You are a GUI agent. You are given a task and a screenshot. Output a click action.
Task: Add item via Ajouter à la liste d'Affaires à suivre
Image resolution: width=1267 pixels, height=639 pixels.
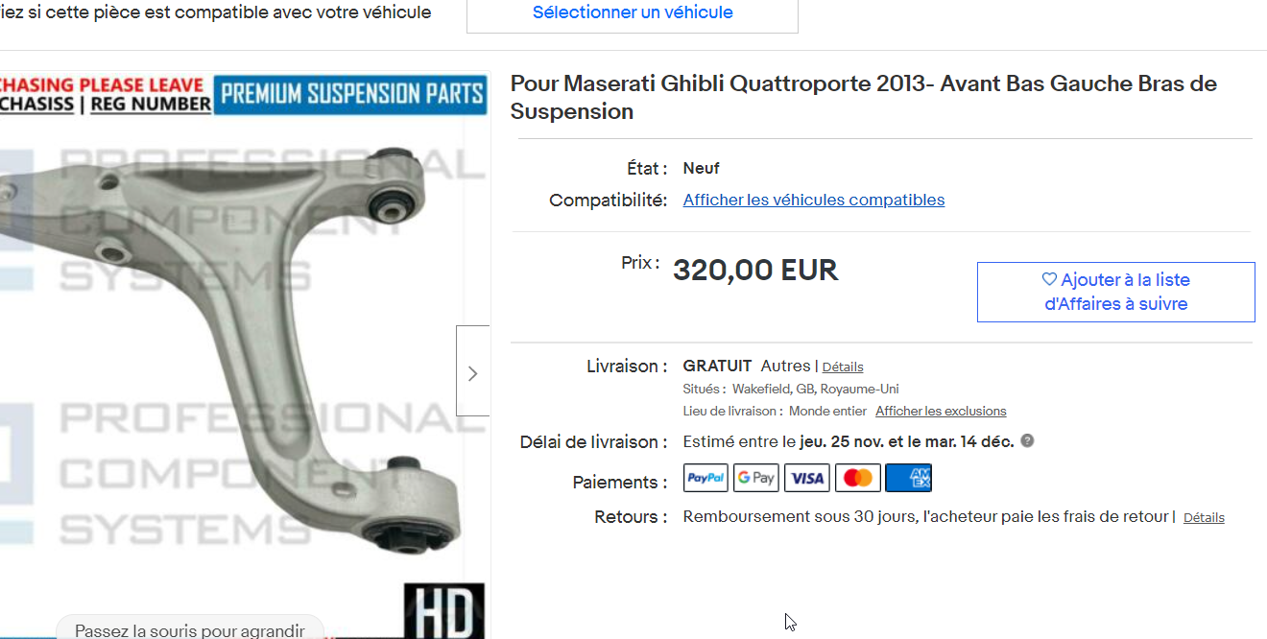1116,292
